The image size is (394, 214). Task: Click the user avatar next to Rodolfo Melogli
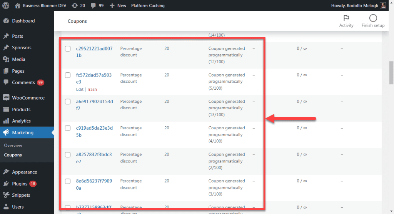pyautogui.click(x=383, y=6)
